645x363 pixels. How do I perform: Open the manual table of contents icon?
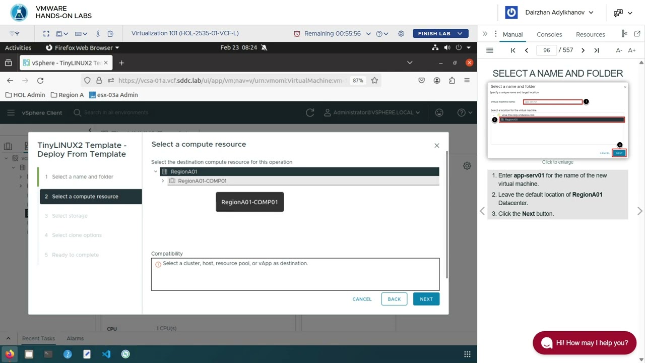[x=489, y=50]
